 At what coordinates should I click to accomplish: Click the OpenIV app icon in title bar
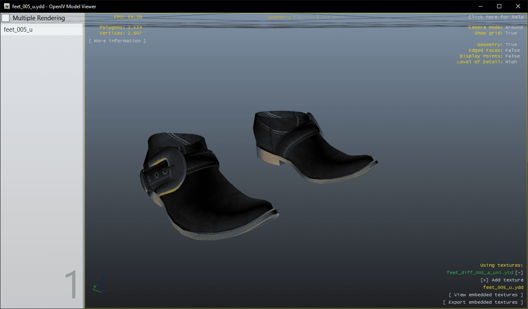click(x=7, y=7)
